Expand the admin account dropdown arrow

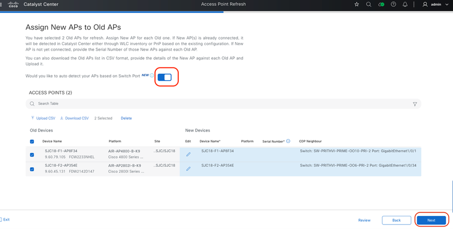447,5
